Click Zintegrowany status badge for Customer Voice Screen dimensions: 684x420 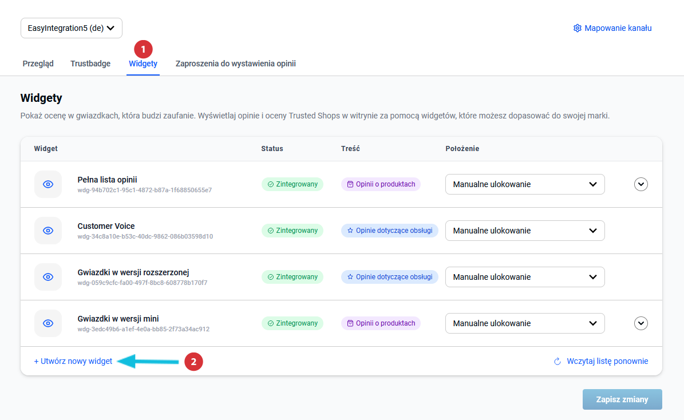[292, 231]
